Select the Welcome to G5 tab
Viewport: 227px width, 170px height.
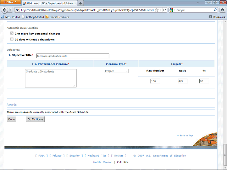pos(50,3)
